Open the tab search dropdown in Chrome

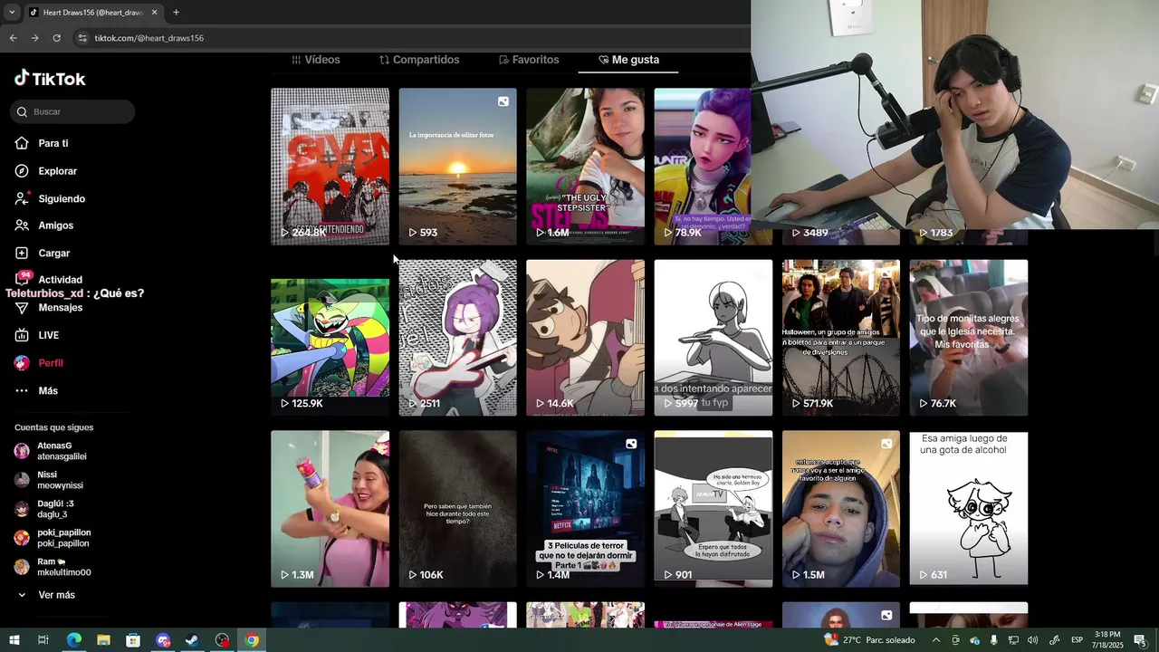tap(11, 13)
